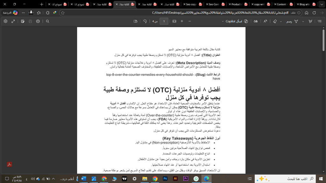Open the PDF viewer settings gear

pos(5,21)
